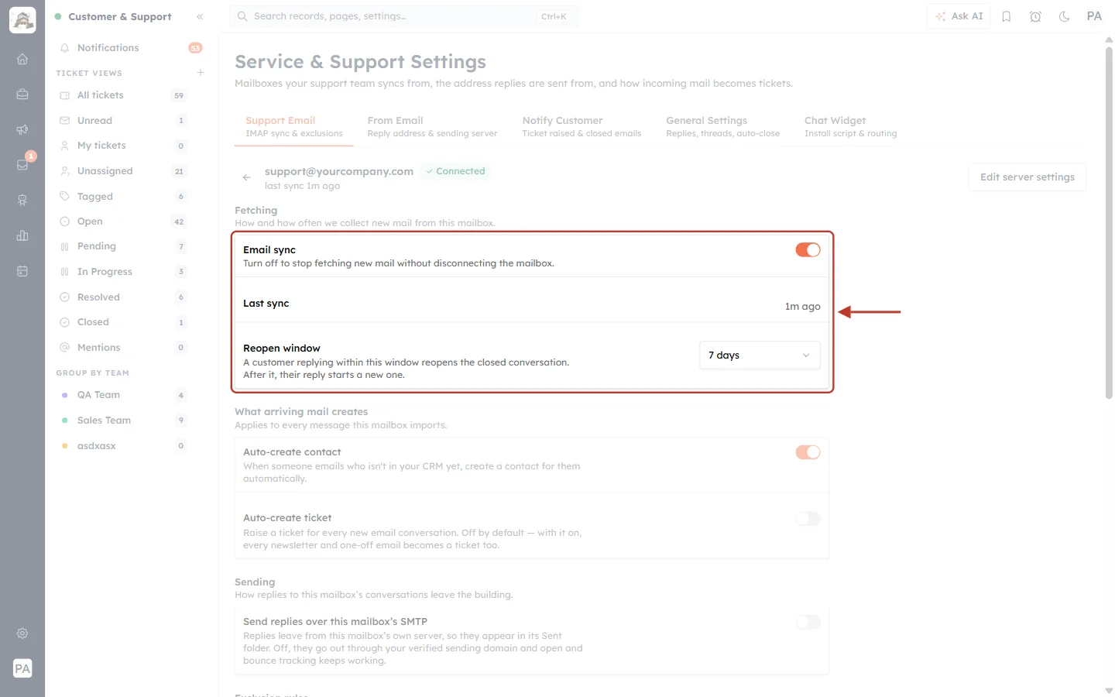This screenshot has width=1115, height=697.
Task: Disable the Auto-create contact toggle
Action: tap(808, 452)
